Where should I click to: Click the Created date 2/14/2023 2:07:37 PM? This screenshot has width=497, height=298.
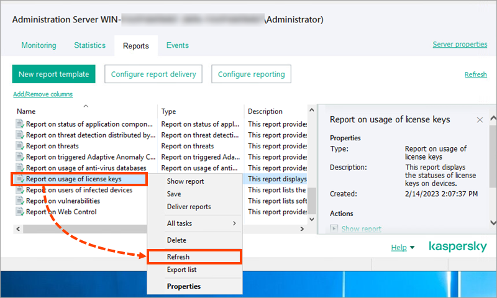(441, 194)
